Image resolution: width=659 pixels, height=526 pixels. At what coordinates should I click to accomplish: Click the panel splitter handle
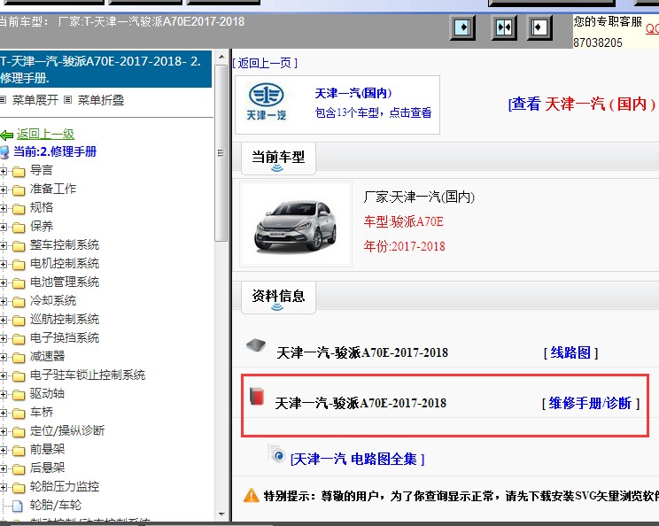click(230, 285)
